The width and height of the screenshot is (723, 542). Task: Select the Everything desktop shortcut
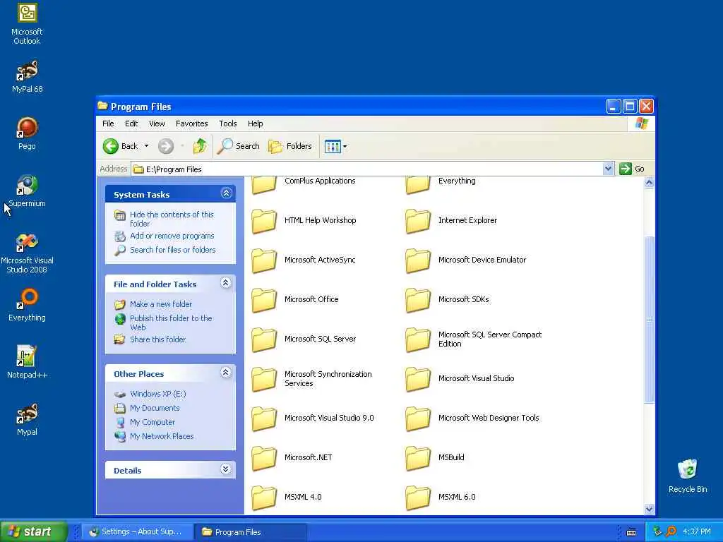coord(27,305)
